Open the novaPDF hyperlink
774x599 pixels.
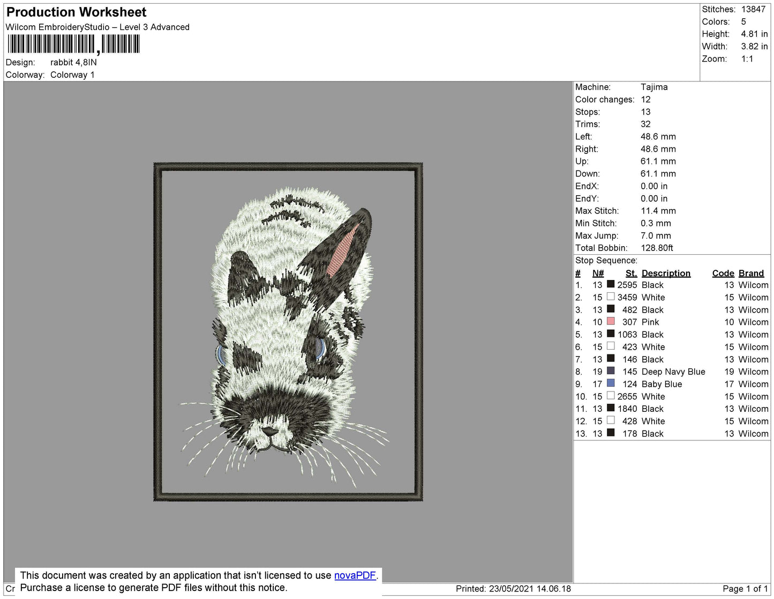[355, 575]
